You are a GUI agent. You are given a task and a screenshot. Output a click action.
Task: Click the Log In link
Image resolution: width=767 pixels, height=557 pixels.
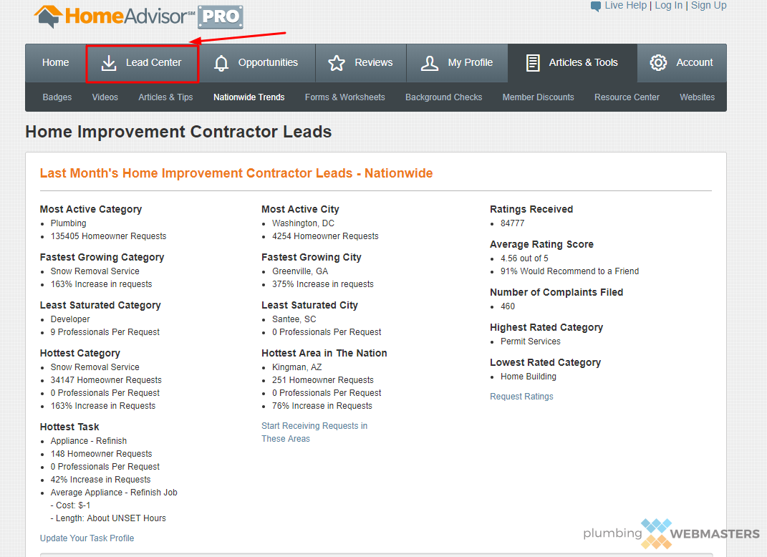(x=668, y=6)
